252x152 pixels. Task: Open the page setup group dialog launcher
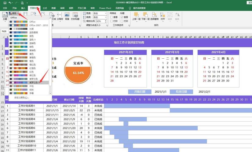coord(80,26)
